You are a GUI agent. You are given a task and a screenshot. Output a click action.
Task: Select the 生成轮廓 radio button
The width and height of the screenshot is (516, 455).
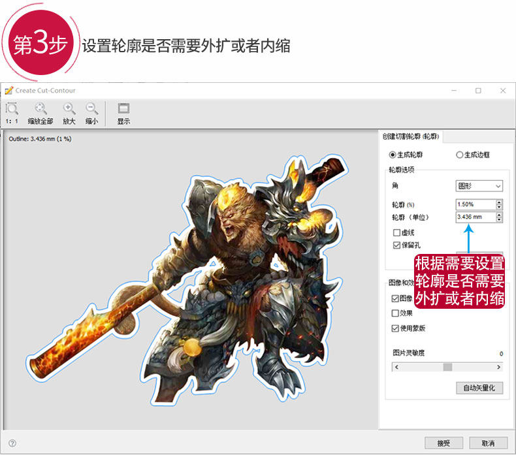[x=393, y=155]
